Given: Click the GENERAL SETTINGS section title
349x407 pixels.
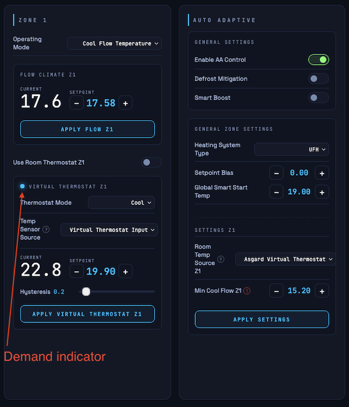Looking at the screenshot, I should 225,42.
